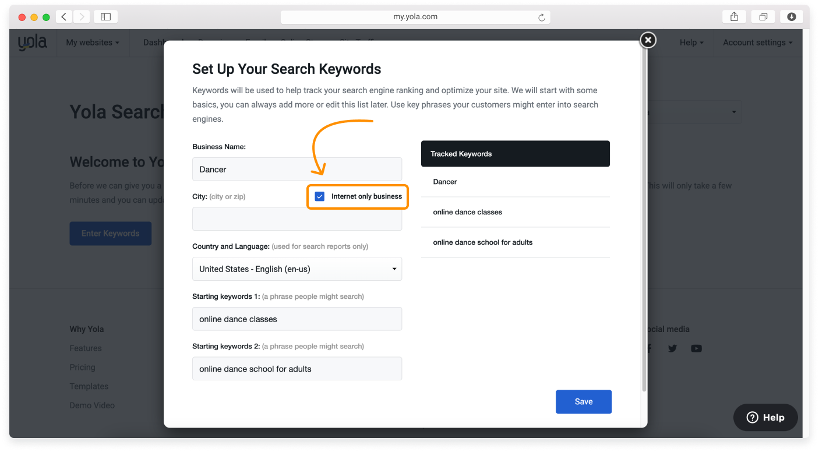This screenshot has width=819, height=452.
Task: Open Yola's Twitter social icon
Action: click(x=672, y=348)
